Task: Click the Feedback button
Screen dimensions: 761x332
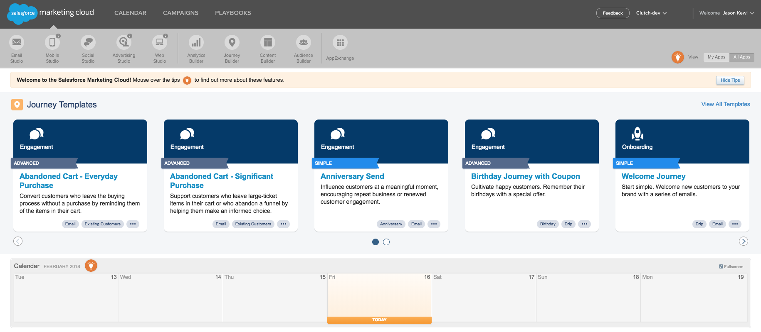Action: [x=613, y=13]
